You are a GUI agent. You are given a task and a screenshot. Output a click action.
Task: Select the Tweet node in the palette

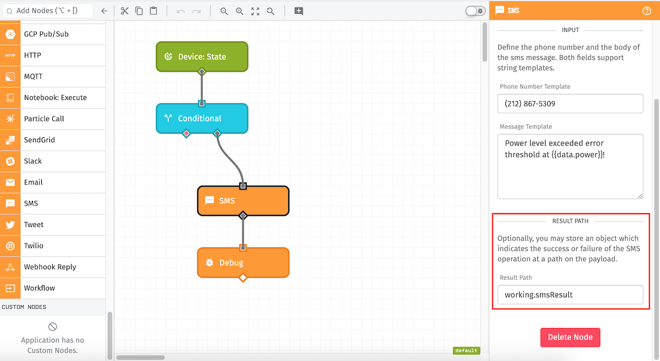pyautogui.click(x=53, y=225)
